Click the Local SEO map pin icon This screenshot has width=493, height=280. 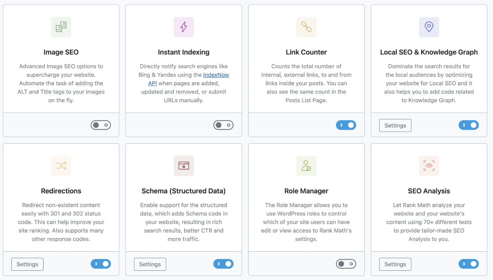tap(429, 27)
